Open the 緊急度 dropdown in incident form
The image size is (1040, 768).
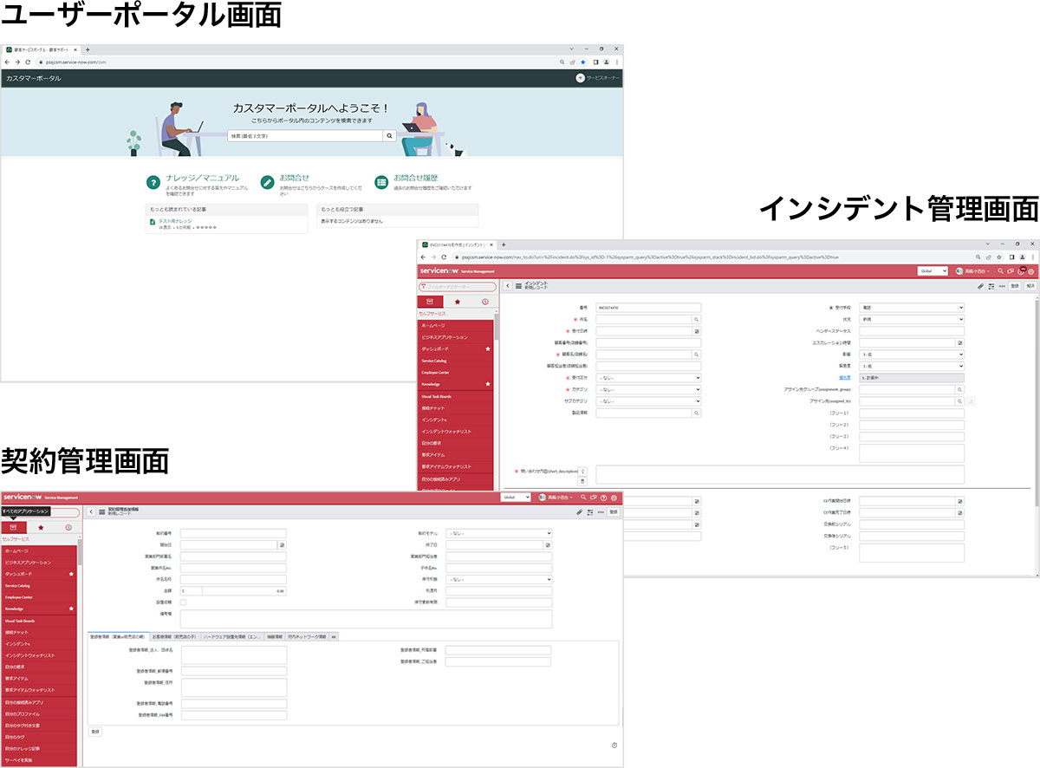(912, 366)
